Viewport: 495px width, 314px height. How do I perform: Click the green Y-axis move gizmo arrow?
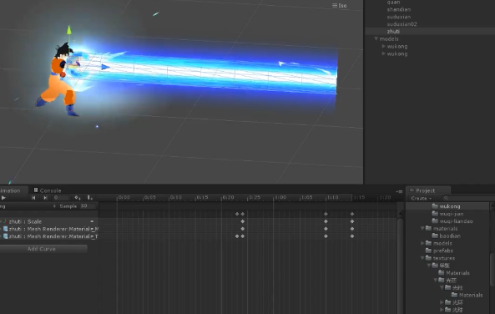pos(68,30)
